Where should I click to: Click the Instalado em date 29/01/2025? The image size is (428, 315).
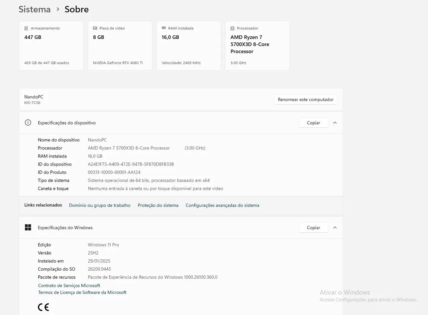(99, 261)
